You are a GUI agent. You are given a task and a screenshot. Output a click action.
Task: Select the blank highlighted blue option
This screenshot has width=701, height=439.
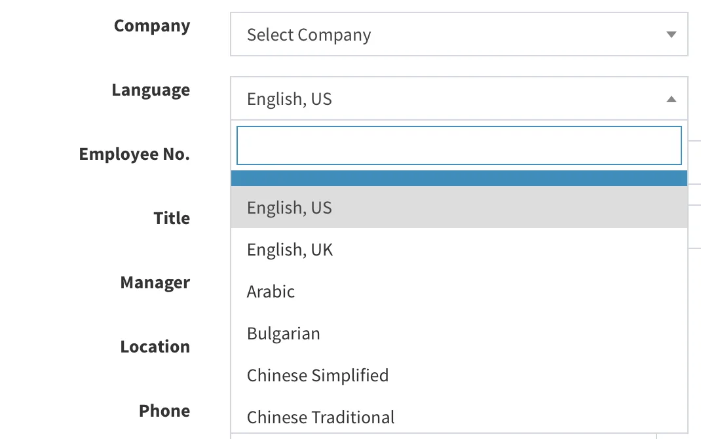pyautogui.click(x=459, y=178)
